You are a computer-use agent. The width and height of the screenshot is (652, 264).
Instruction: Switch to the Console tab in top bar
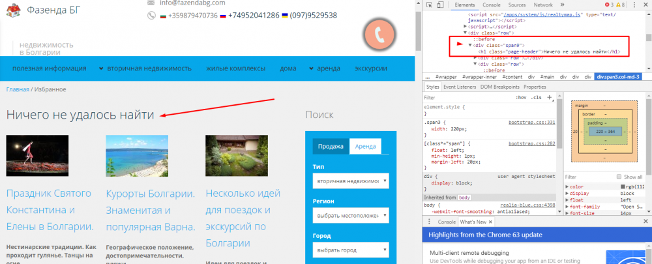(x=491, y=5)
